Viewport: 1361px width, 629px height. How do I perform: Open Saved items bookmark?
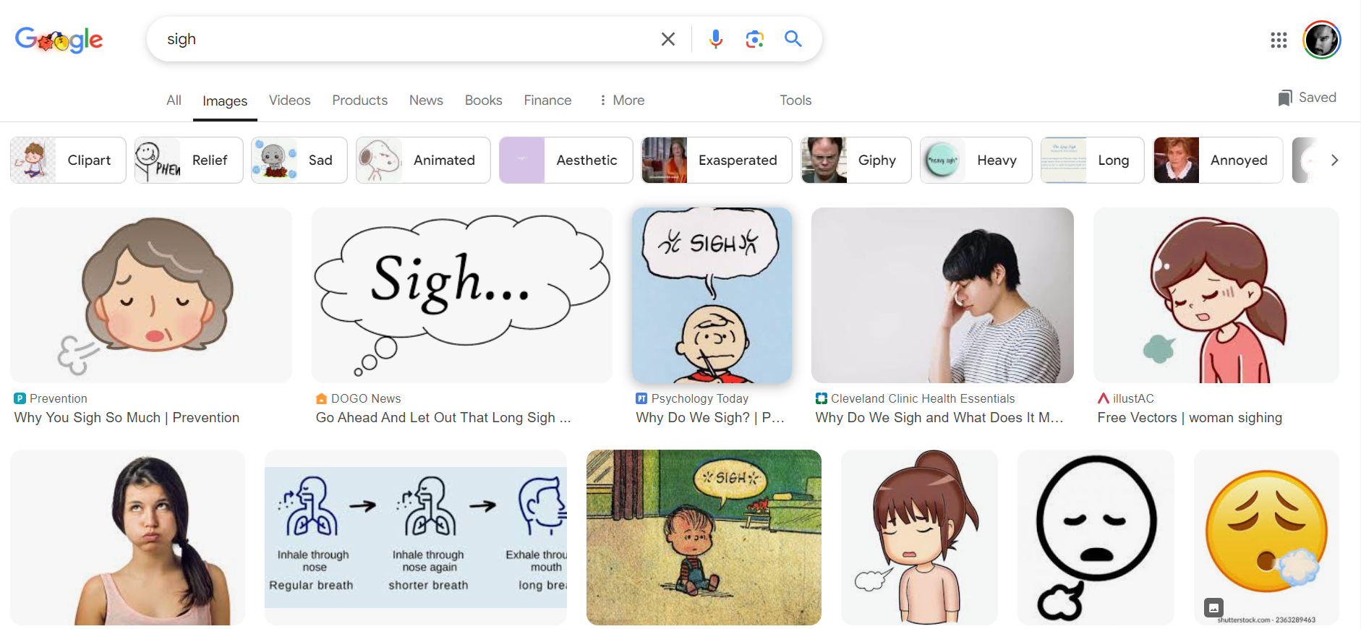[x=1307, y=98]
